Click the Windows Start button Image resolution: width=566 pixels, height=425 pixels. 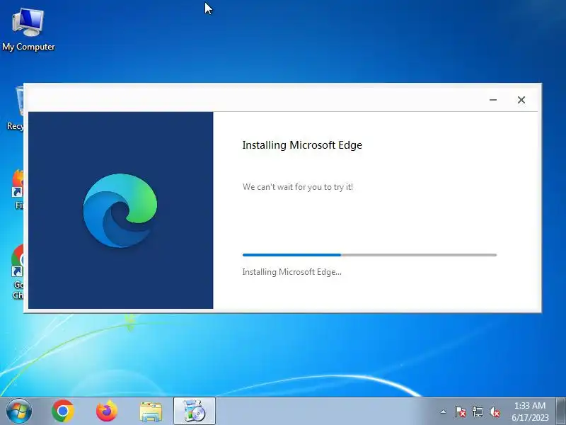(x=19, y=412)
